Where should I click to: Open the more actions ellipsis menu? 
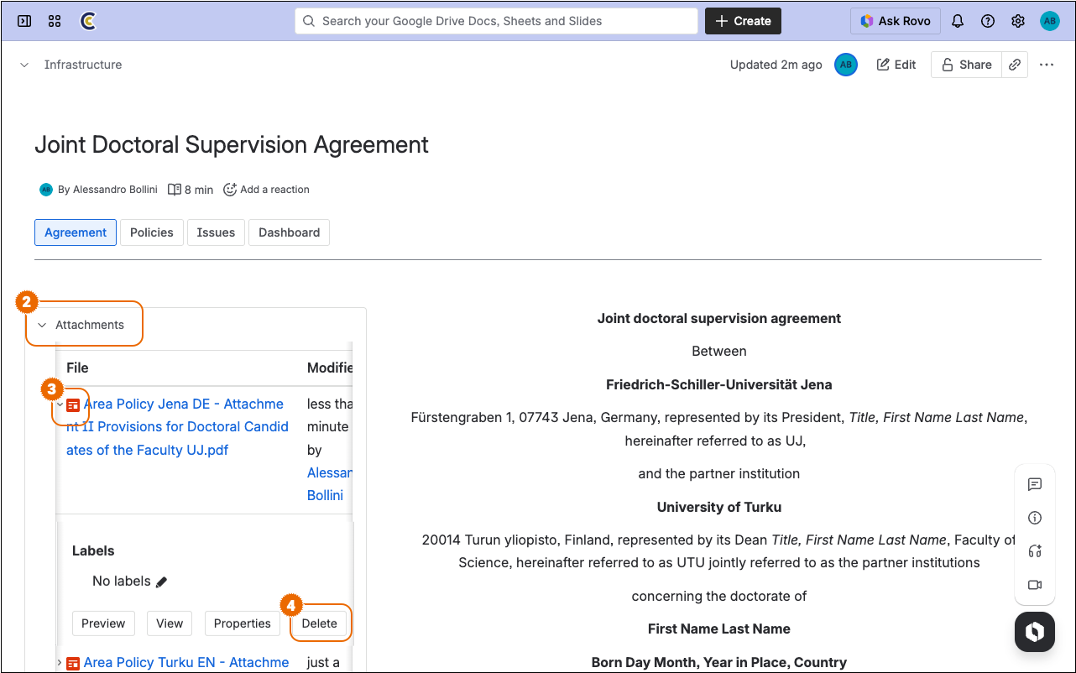(x=1046, y=65)
